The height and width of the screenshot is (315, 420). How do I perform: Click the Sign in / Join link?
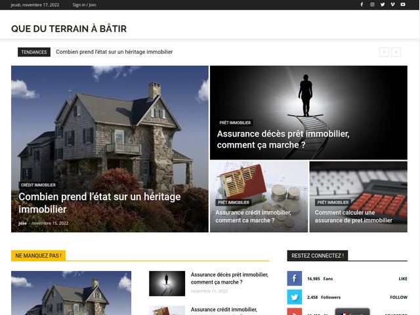[x=84, y=5]
